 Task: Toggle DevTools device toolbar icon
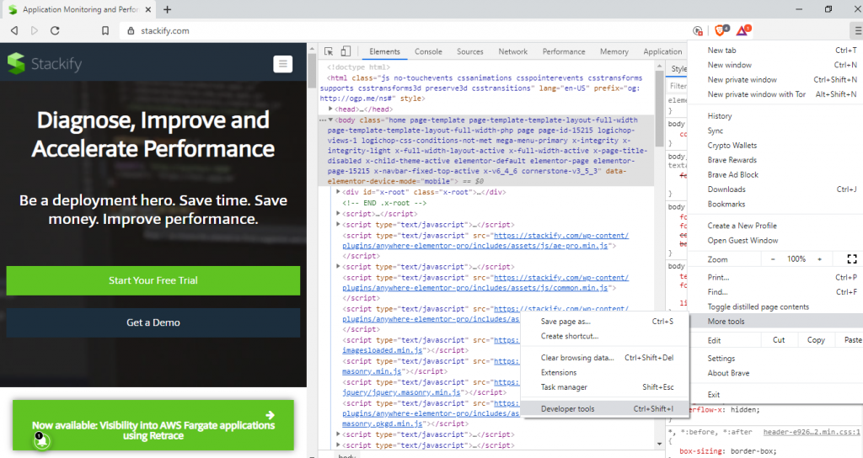pos(346,51)
